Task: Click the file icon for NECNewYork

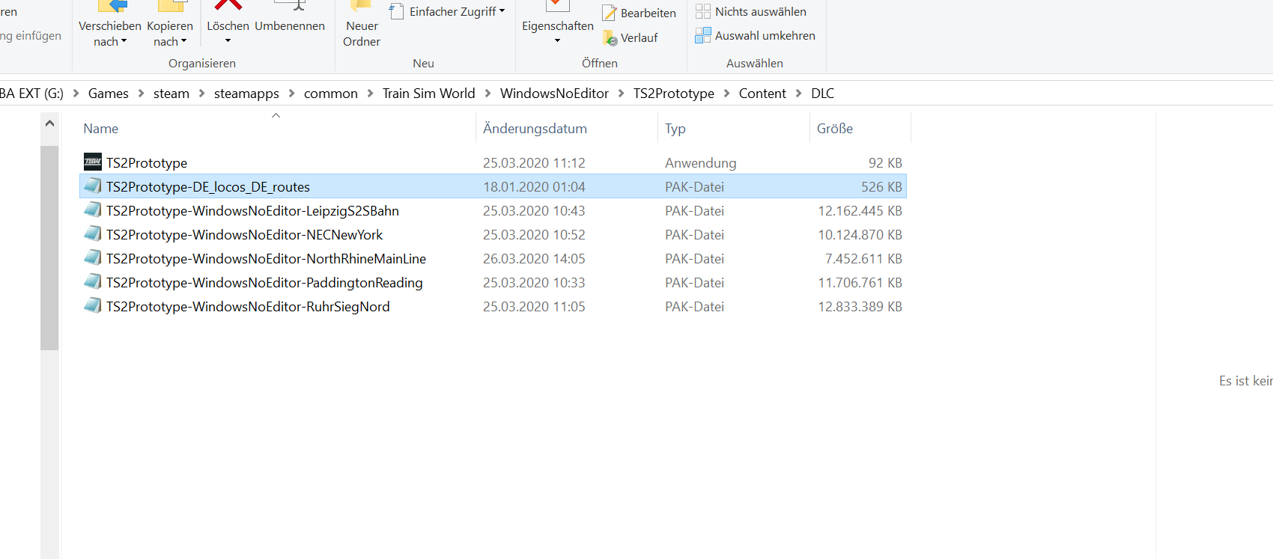Action: [x=93, y=233]
